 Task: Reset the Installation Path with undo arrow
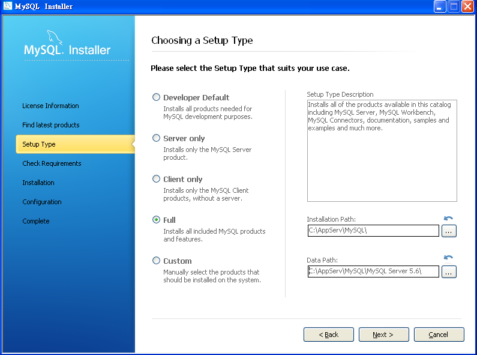[448, 218]
